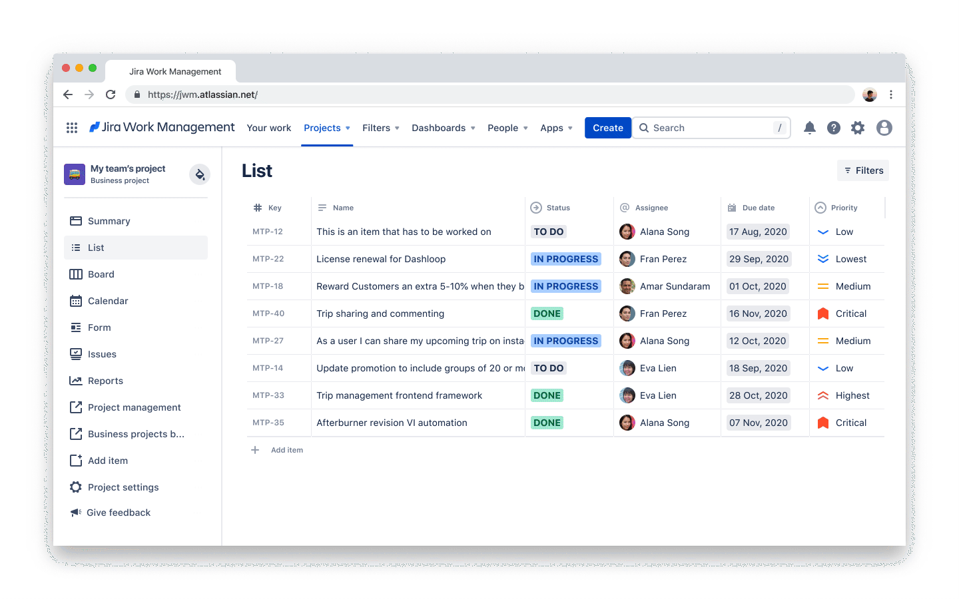Image resolution: width=959 pixels, height=599 pixels.
Task: Click the Lowest priority icon for MTP-22
Action: click(823, 259)
